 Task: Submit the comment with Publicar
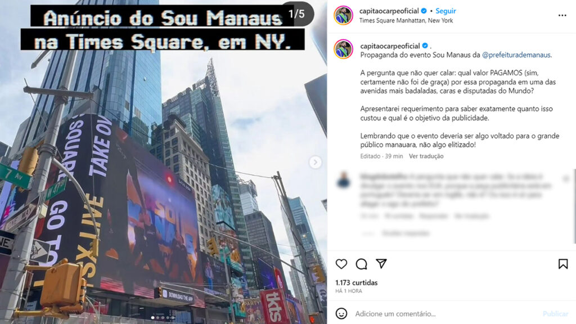point(555,314)
